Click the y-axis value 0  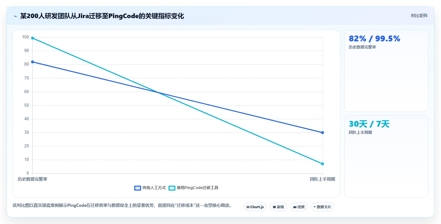28,173
